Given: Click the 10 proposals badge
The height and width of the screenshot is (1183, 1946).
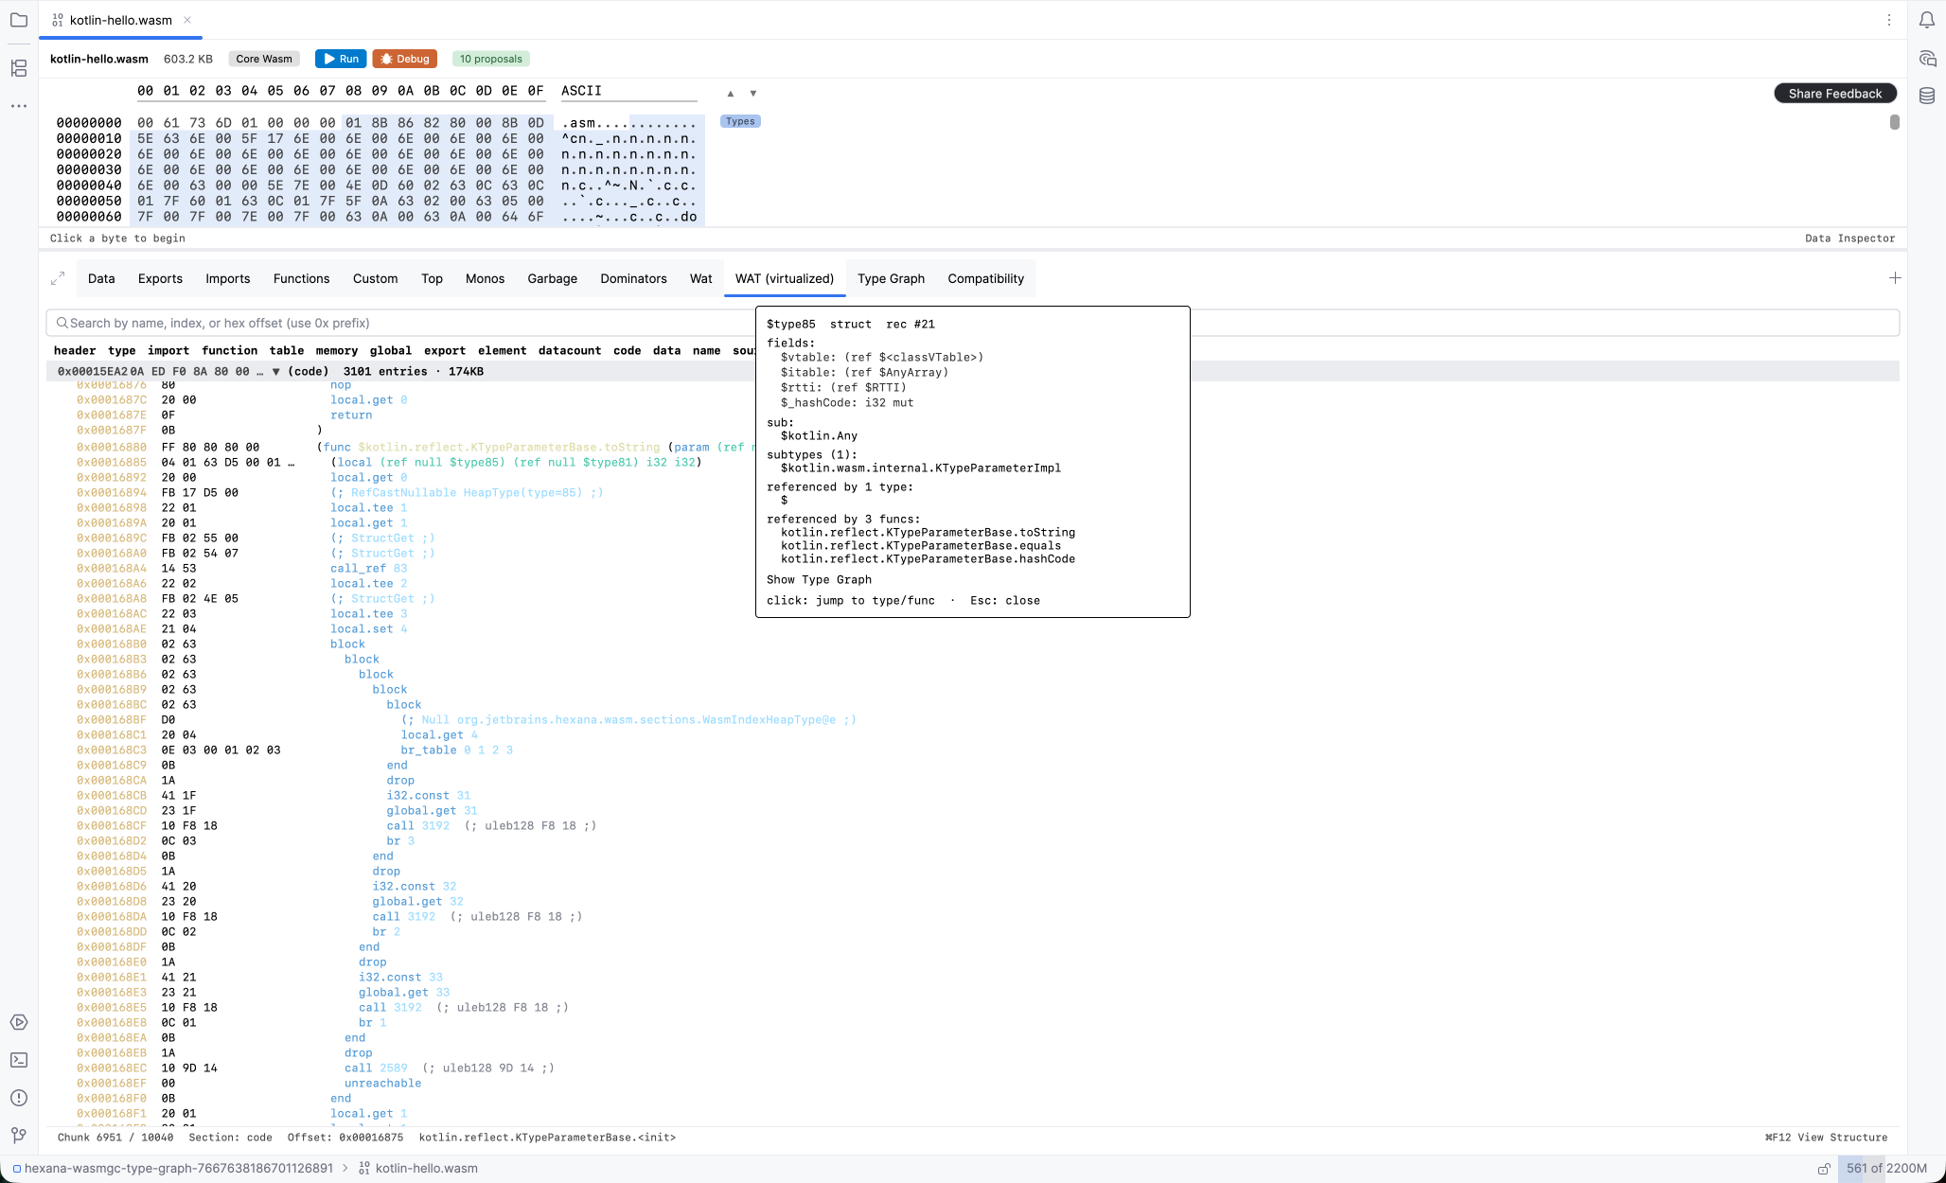Looking at the screenshot, I should [491, 59].
